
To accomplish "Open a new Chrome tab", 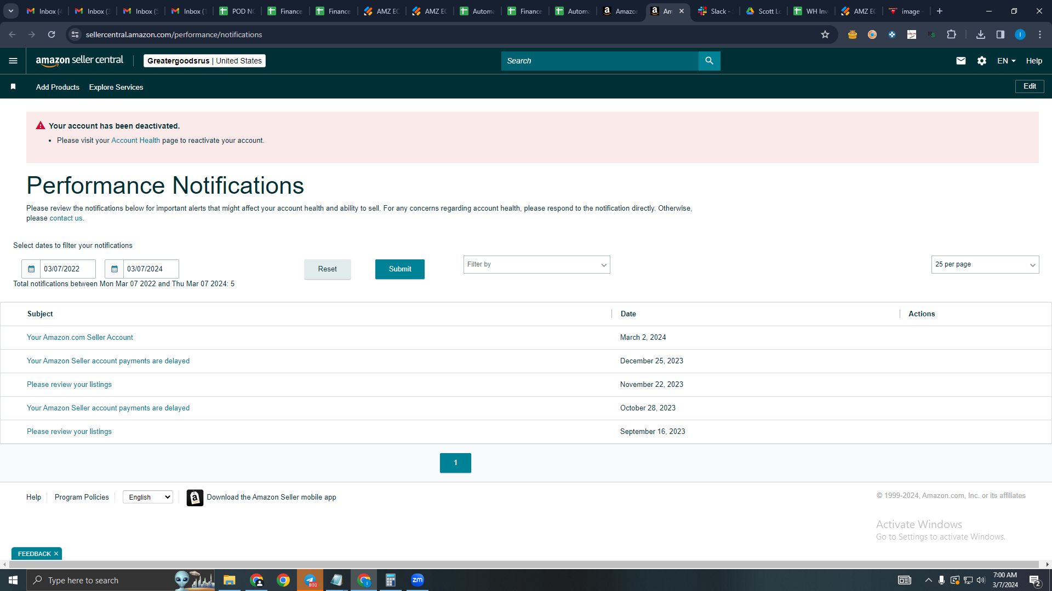I will (x=940, y=11).
